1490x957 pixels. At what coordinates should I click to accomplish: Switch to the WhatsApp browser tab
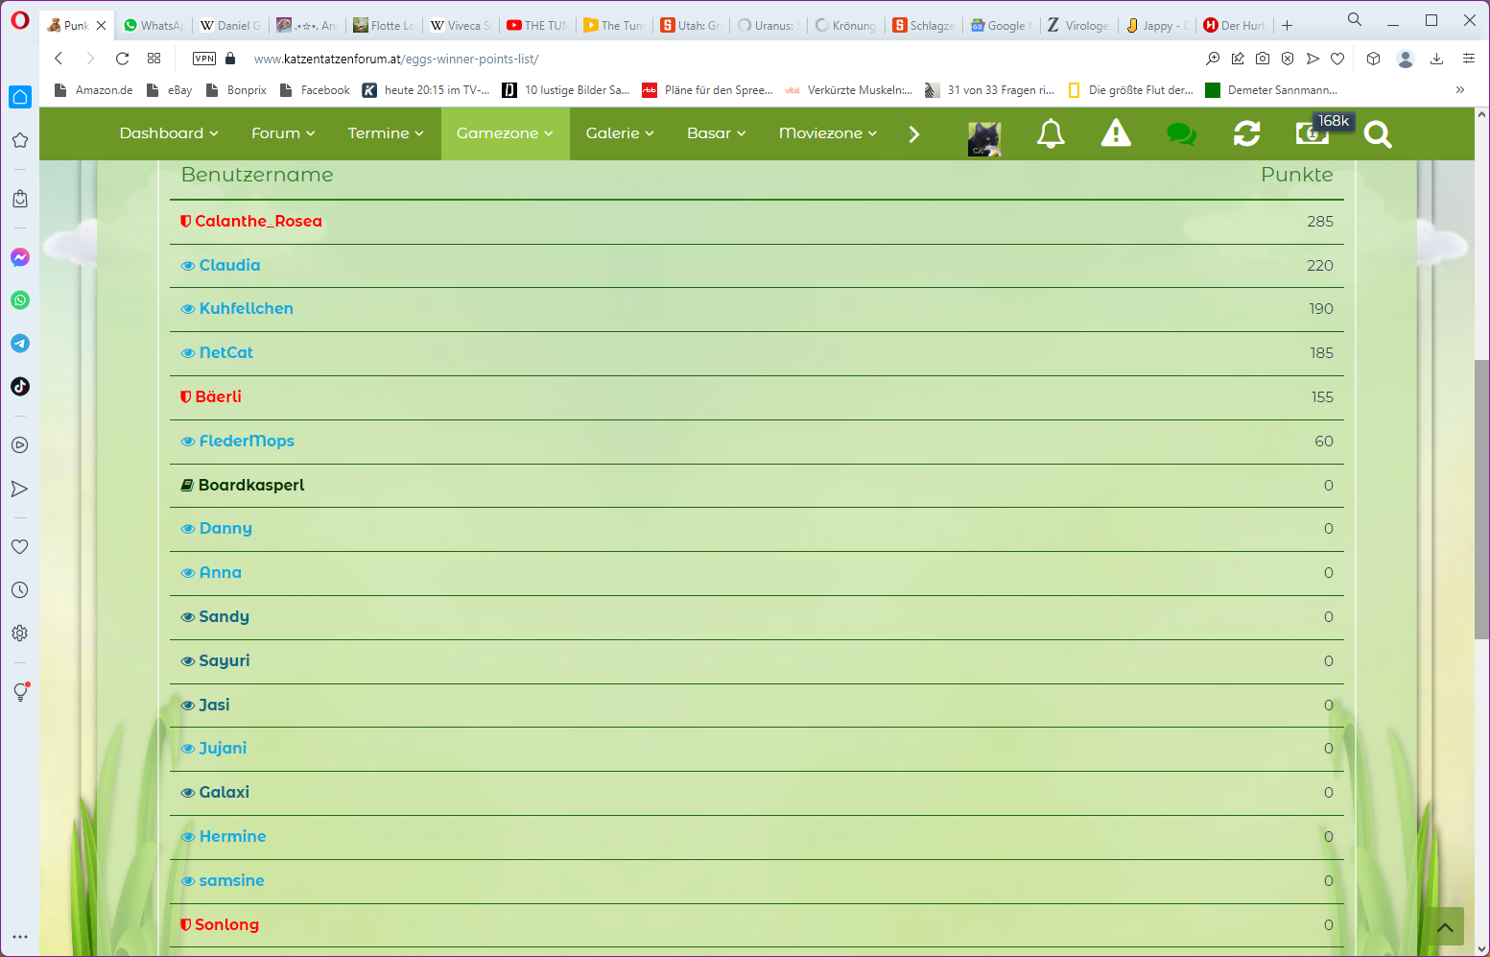click(x=154, y=26)
